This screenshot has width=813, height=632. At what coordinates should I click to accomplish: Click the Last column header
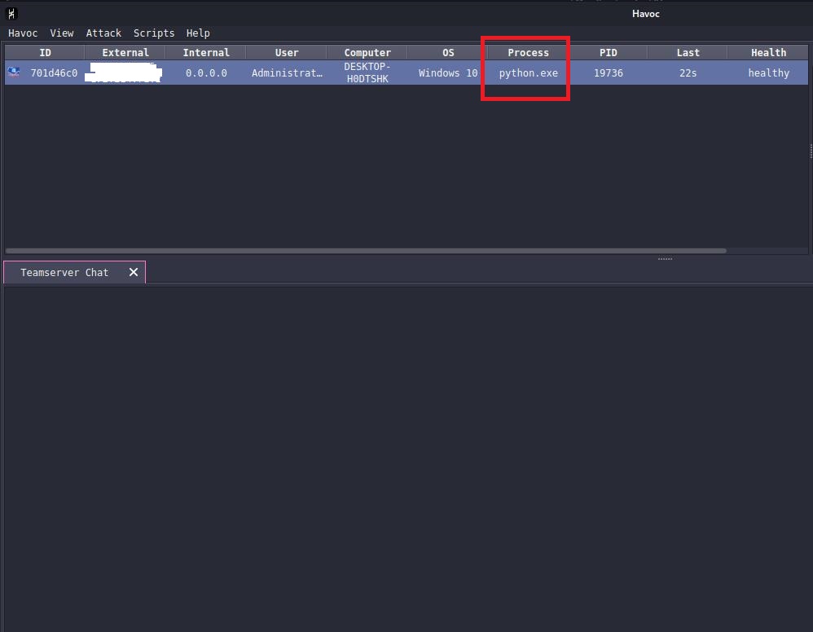(688, 52)
